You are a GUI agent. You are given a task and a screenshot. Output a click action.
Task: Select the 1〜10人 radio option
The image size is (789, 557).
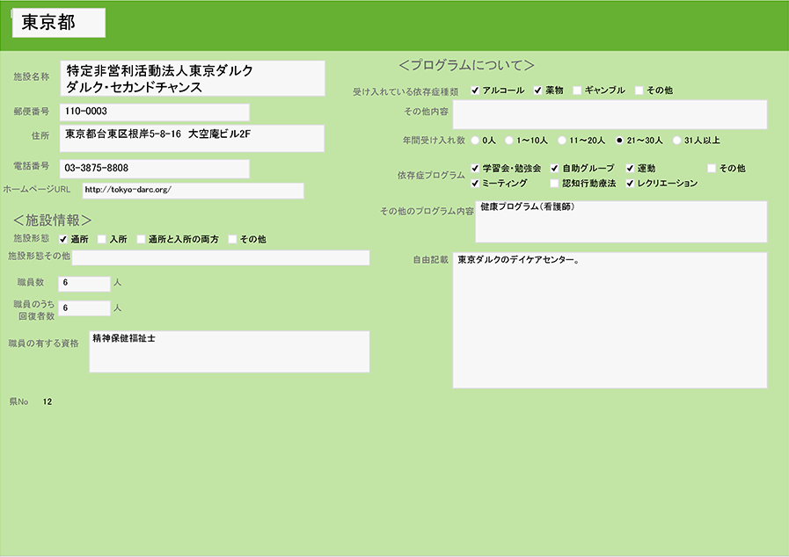[509, 140]
